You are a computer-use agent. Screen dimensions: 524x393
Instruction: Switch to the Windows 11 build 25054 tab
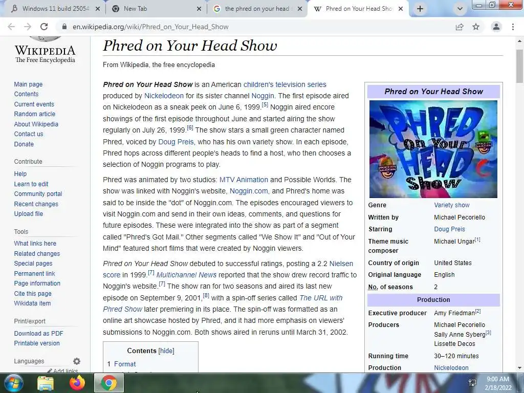point(54,9)
